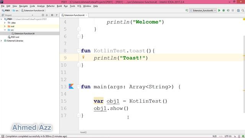Screen dimensions: 245x138
Task: Toggle tool windows icon in status bar
Action: [x=3, y=136]
